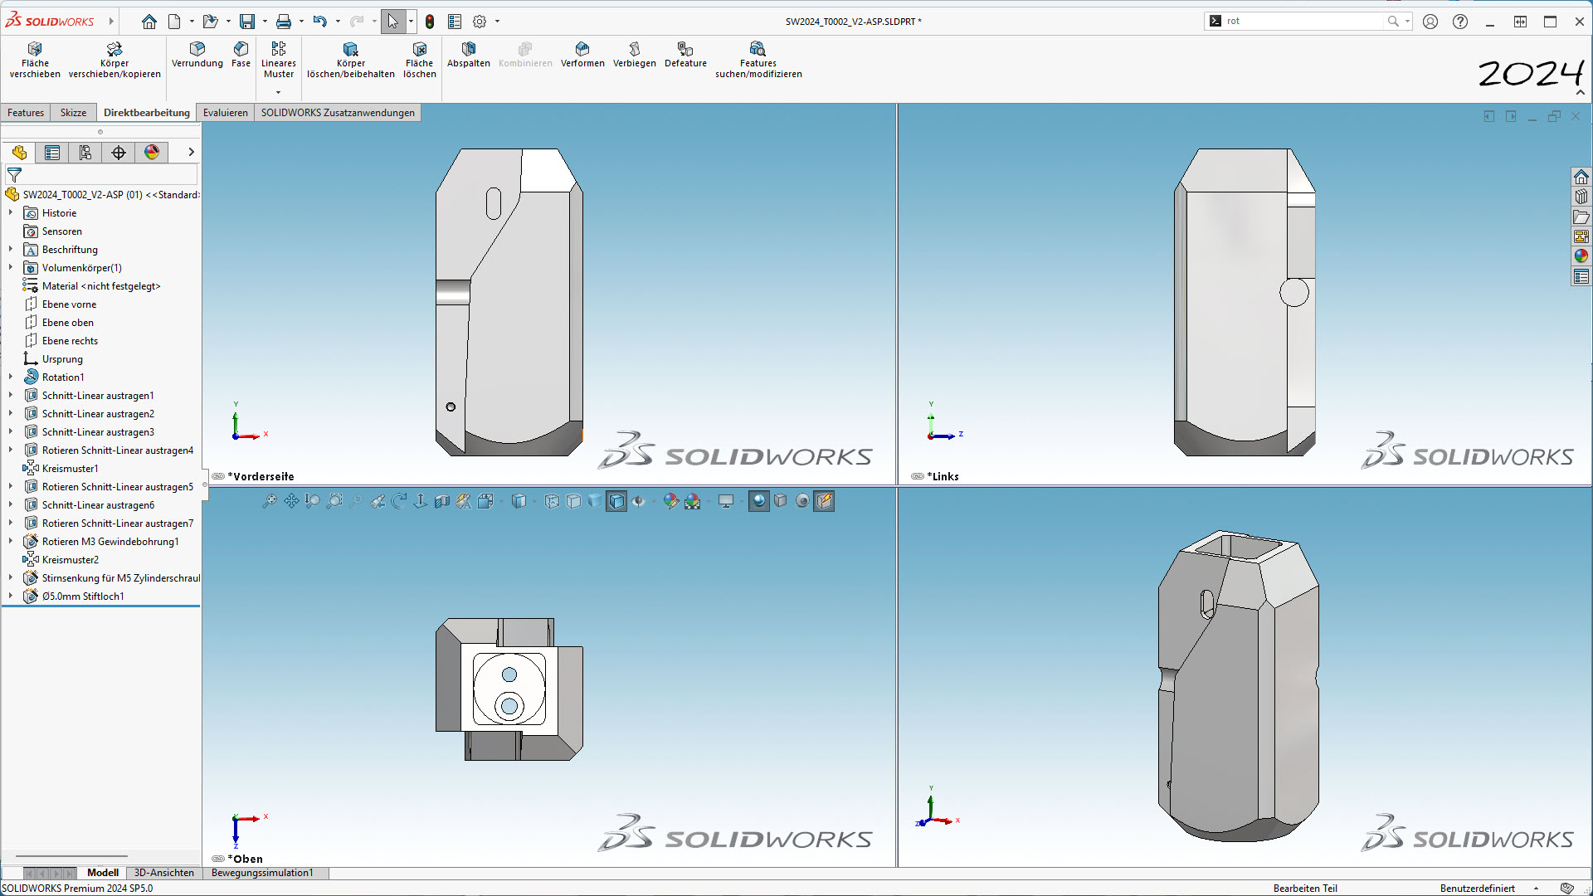Click the command search input field
1593x896 pixels.
pos(1303,22)
